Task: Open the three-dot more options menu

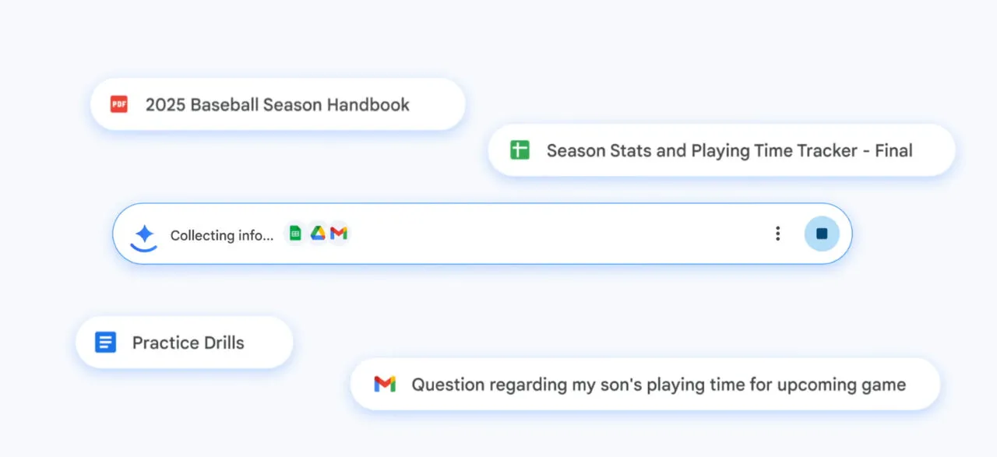Action: pos(777,234)
